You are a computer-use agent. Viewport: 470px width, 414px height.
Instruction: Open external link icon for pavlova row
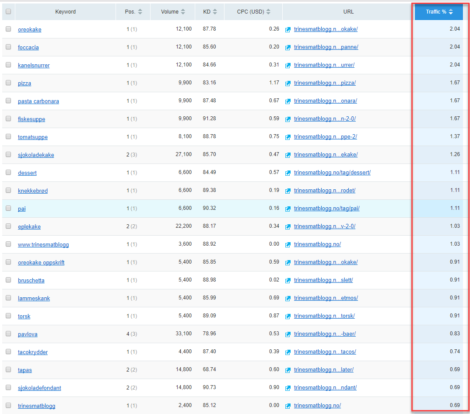(x=288, y=334)
